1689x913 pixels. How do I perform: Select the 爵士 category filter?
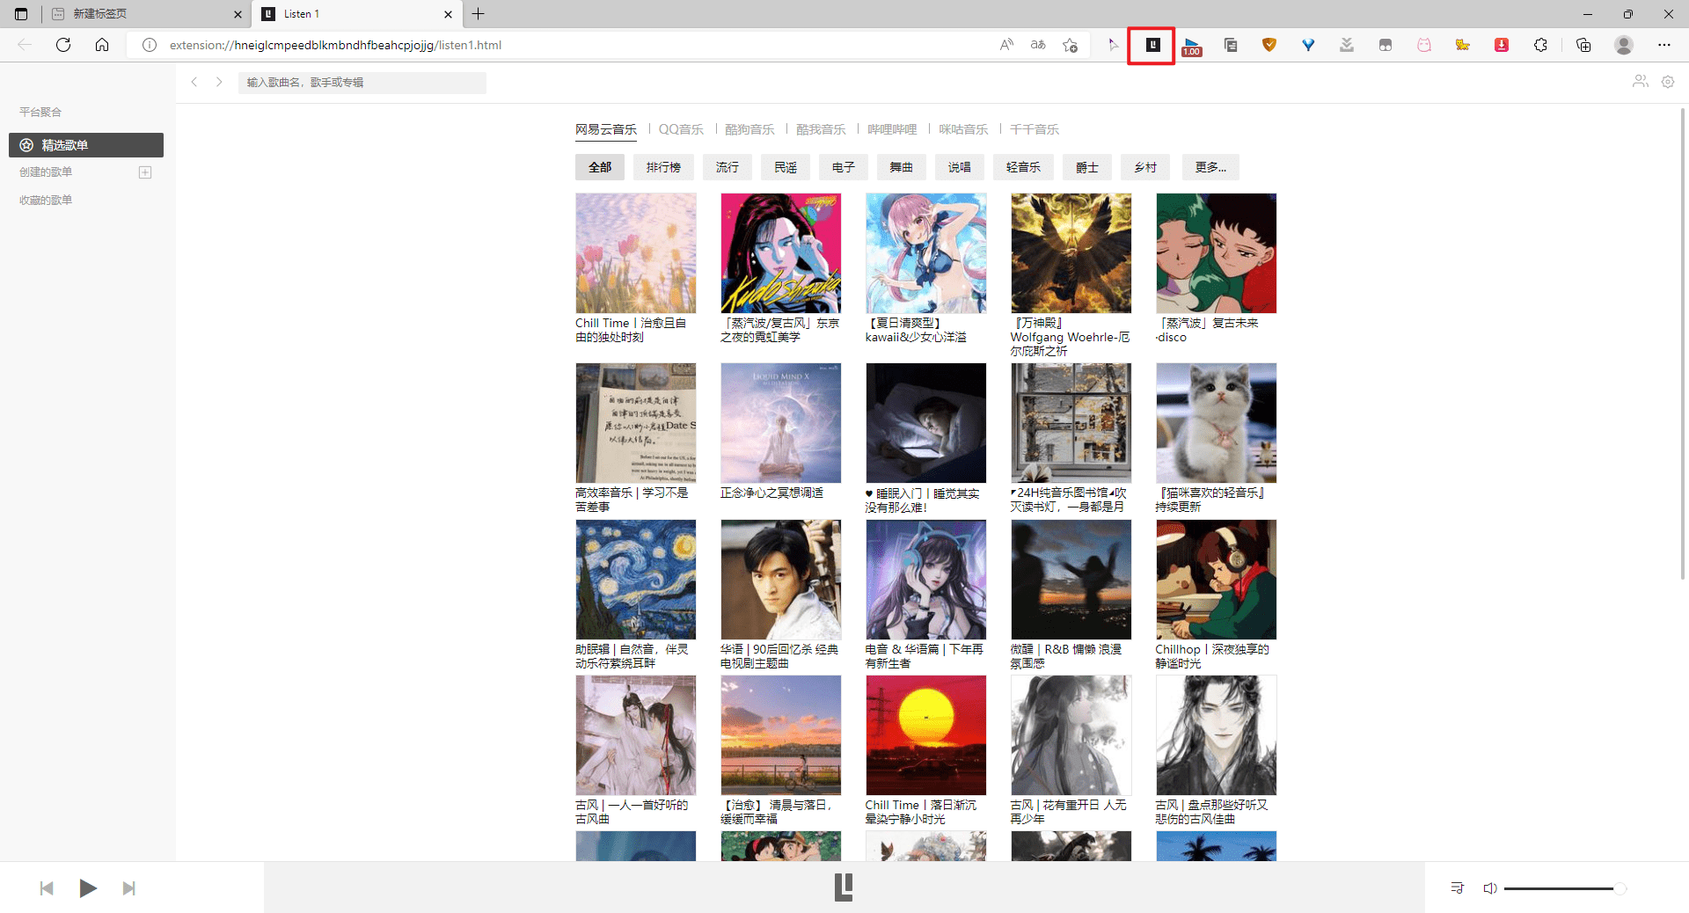point(1087,167)
